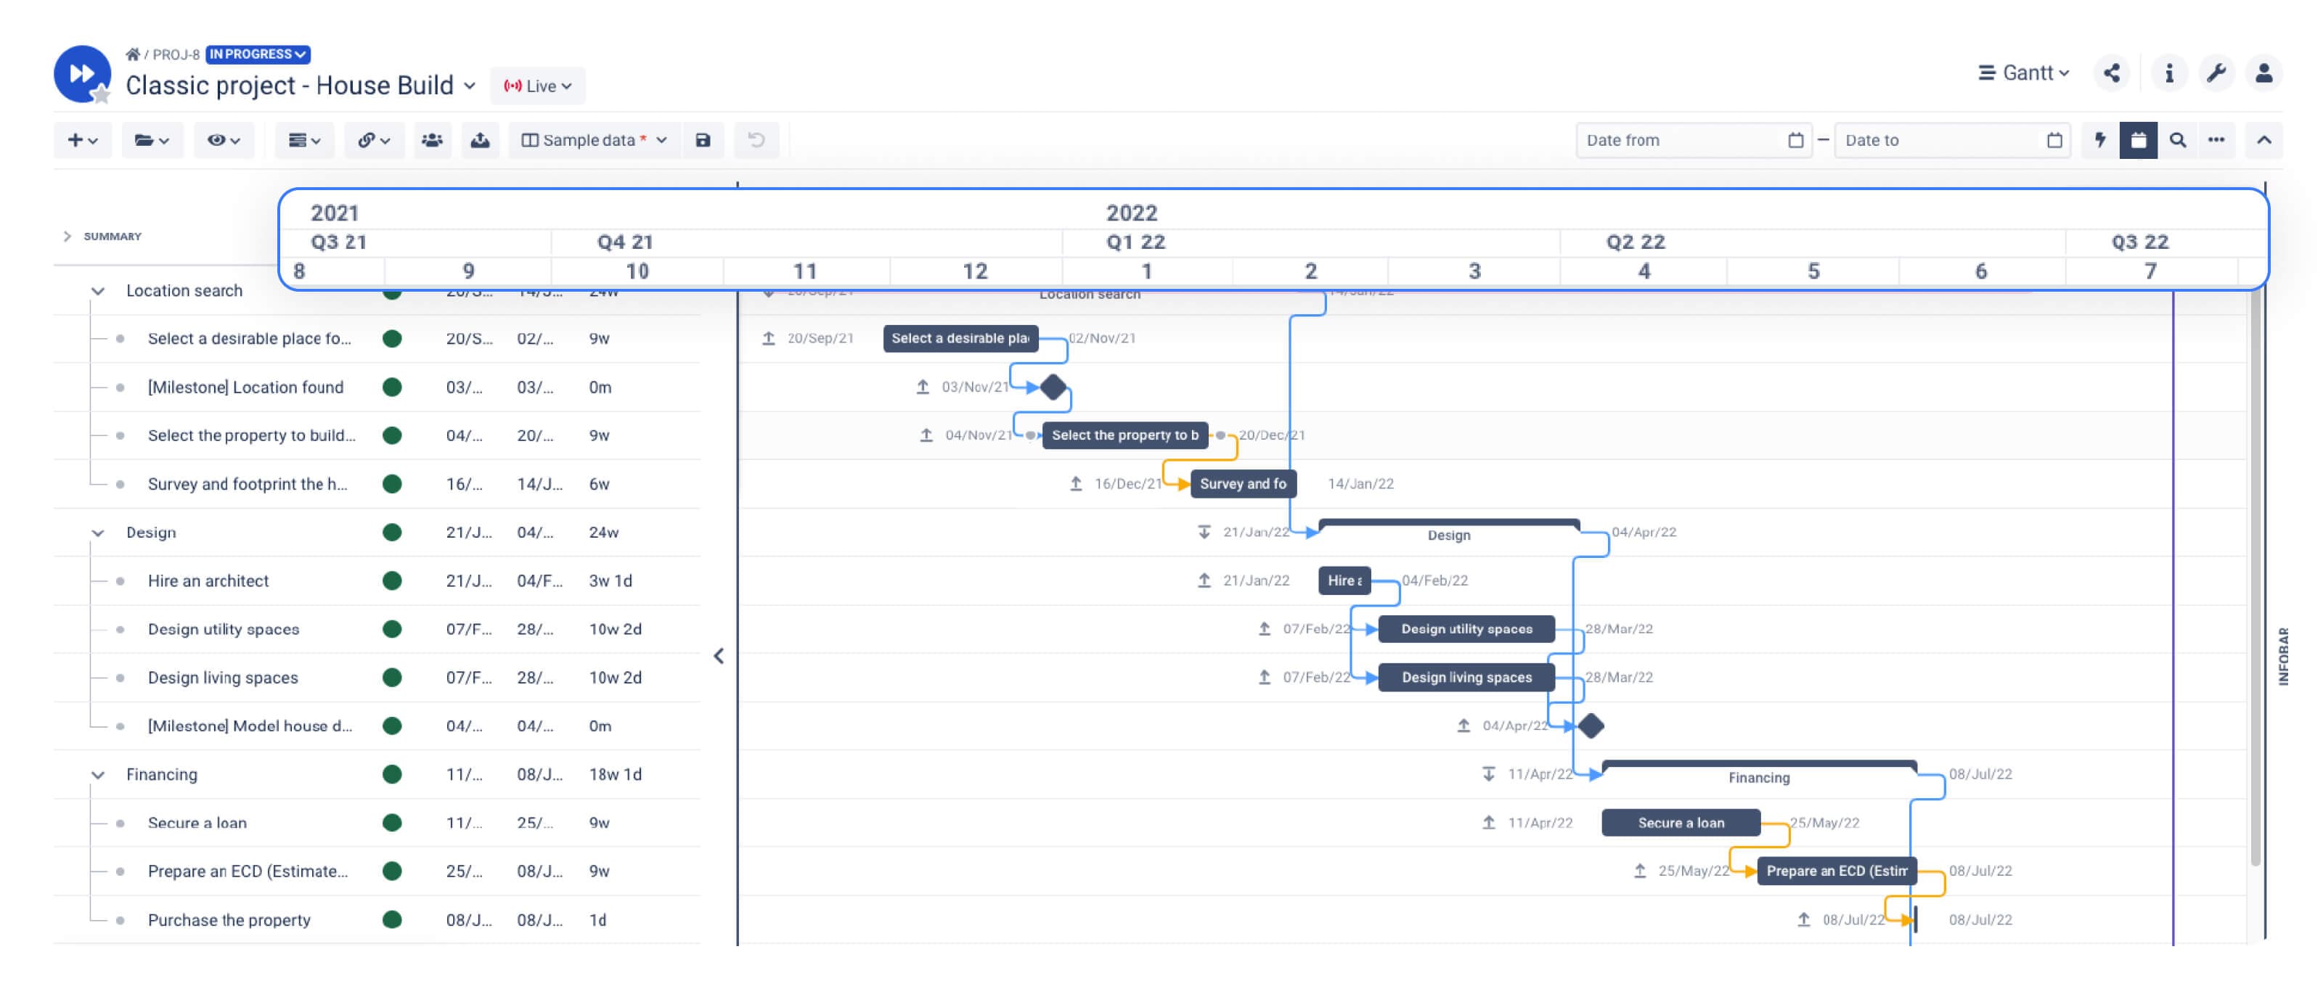Click the magnifier search icon

2178,140
